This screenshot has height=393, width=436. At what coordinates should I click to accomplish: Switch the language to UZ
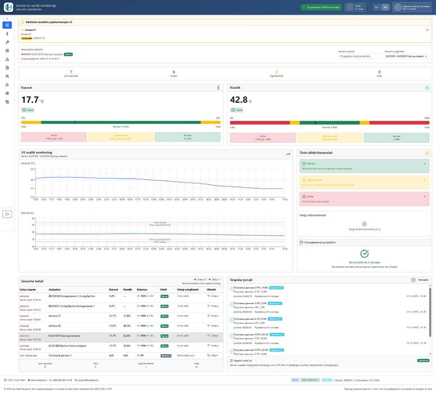pos(385,7)
